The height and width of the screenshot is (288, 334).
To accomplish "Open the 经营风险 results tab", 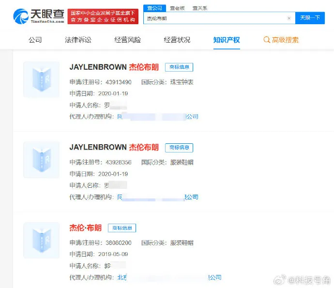I will (x=128, y=40).
